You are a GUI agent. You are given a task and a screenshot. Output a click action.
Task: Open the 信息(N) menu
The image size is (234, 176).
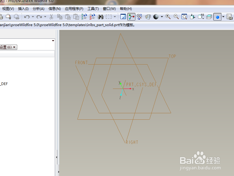(x=55, y=9)
